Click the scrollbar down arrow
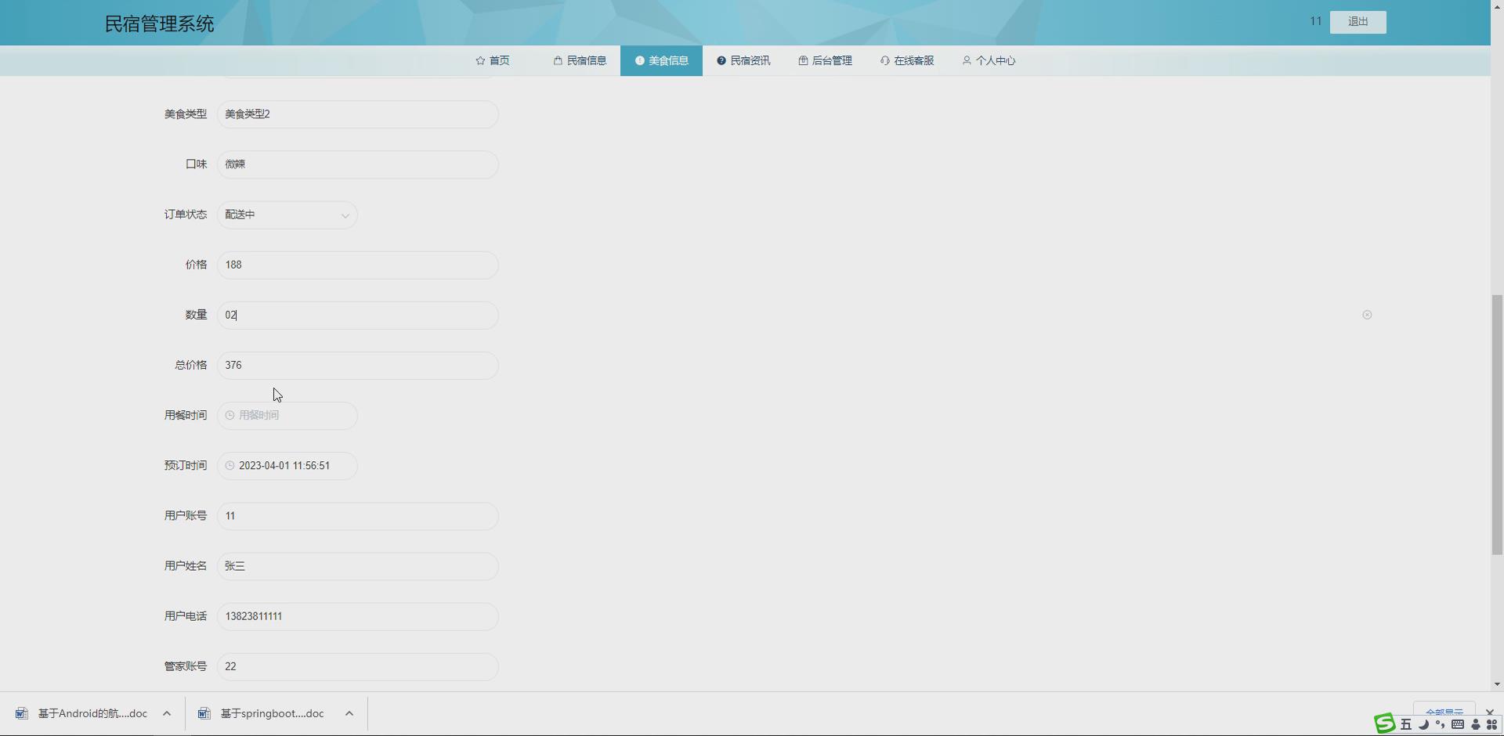This screenshot has width=1504, height=736. coord(1497,684)
